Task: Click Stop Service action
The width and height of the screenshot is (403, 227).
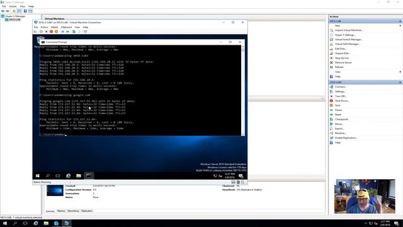Action: click(x=341, y=58)
